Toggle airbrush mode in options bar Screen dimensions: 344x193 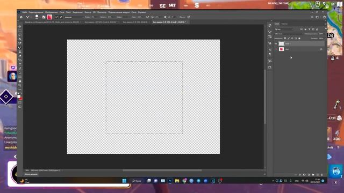[x=147, y=17]
